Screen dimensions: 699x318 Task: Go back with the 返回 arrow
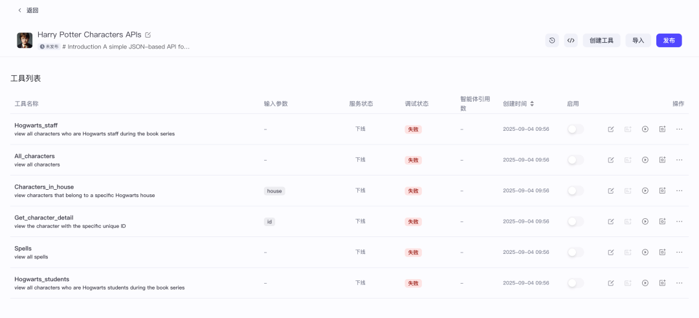pos(19,10)
